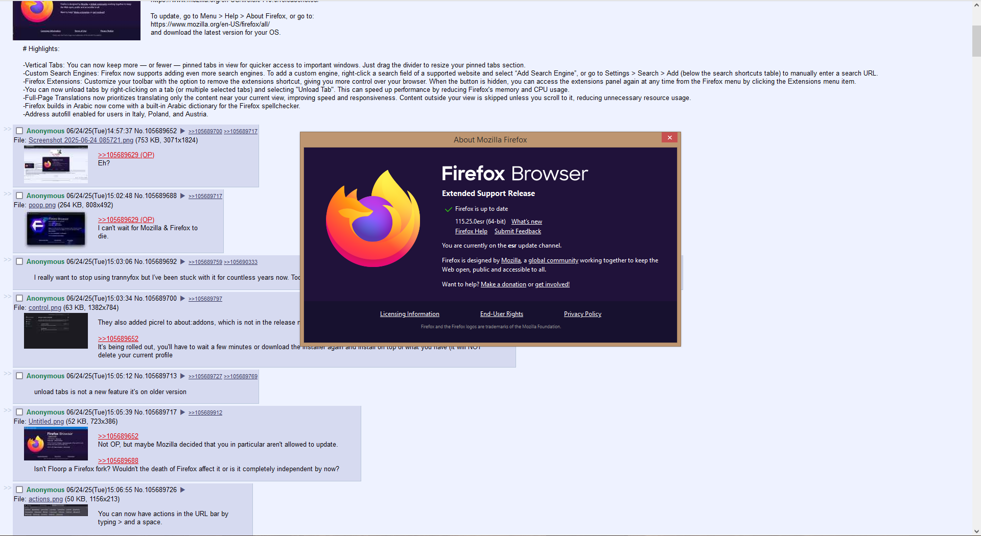
Task: Expand the poop.png thumbnail
Action: pyautogui.click(x=56, y=228)
